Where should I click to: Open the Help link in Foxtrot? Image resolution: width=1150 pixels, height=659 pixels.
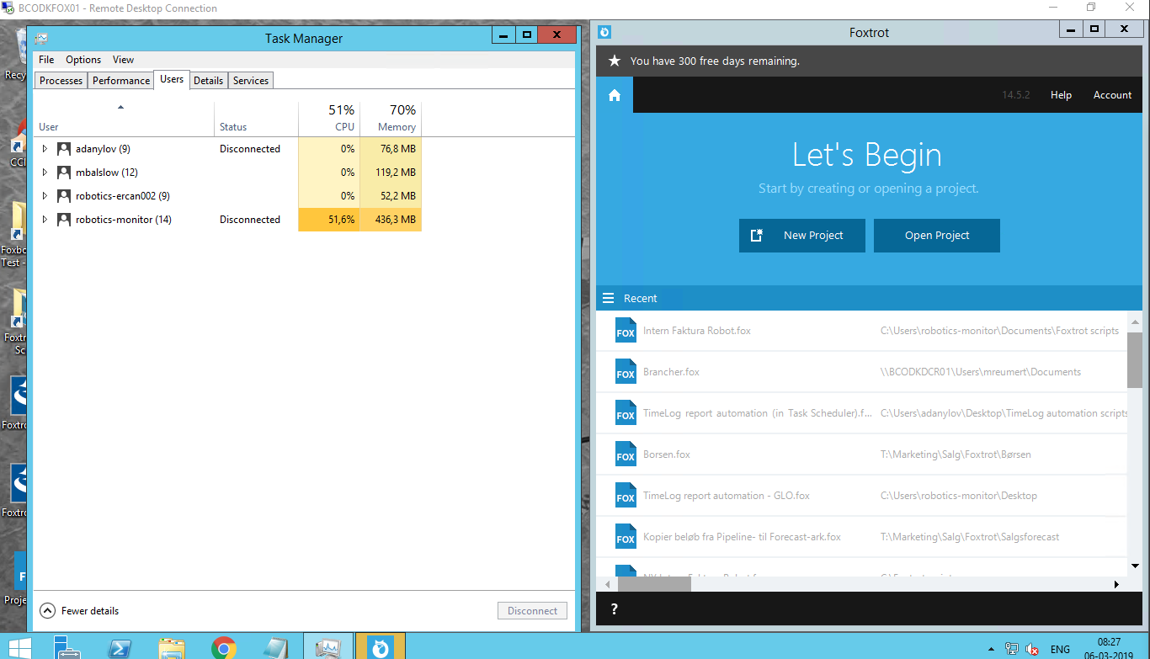tap(1061, 95)
